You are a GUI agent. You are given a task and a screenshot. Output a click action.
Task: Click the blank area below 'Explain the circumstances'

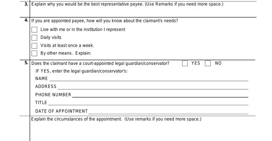tap(143, 131)
